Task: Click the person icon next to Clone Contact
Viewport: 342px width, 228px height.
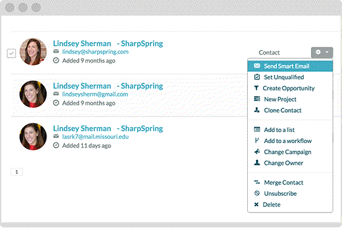Action: [256, 110]
